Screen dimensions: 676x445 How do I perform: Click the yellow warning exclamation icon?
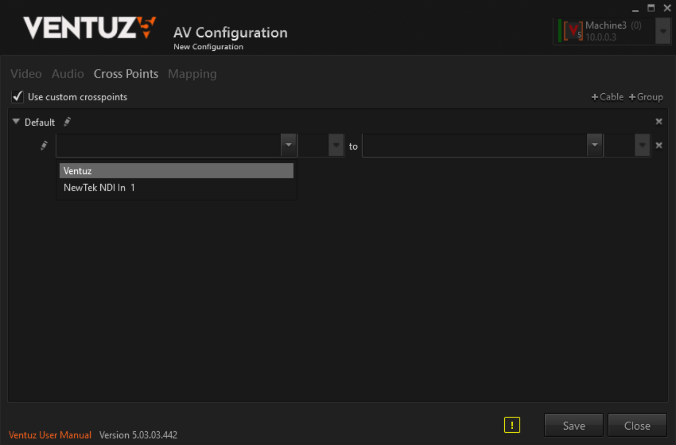[x=512, y=425]
